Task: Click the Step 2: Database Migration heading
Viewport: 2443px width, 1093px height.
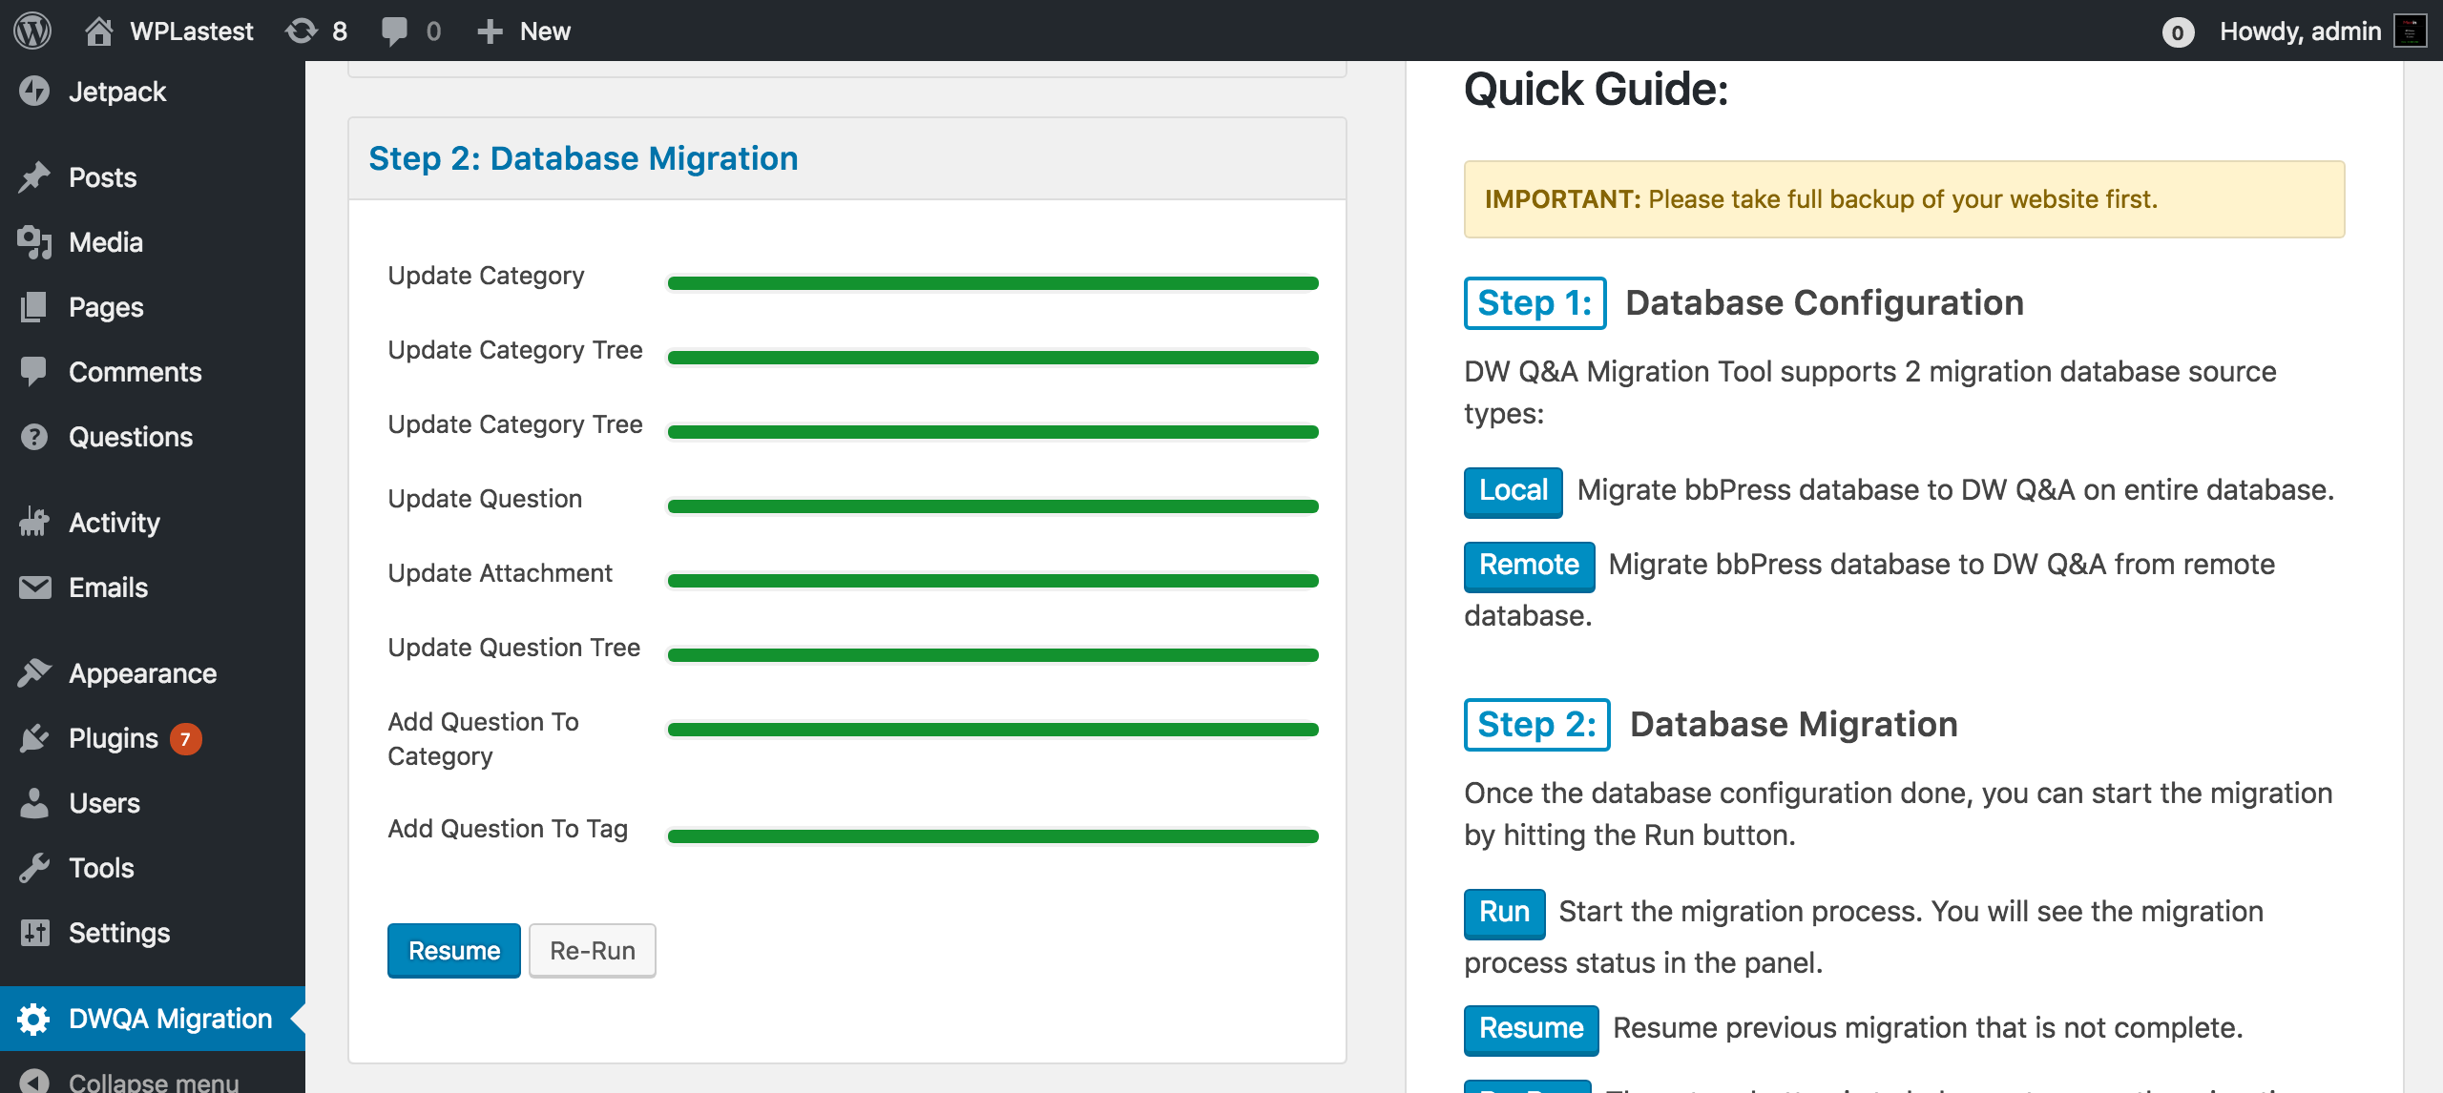Action: point(583,158)
